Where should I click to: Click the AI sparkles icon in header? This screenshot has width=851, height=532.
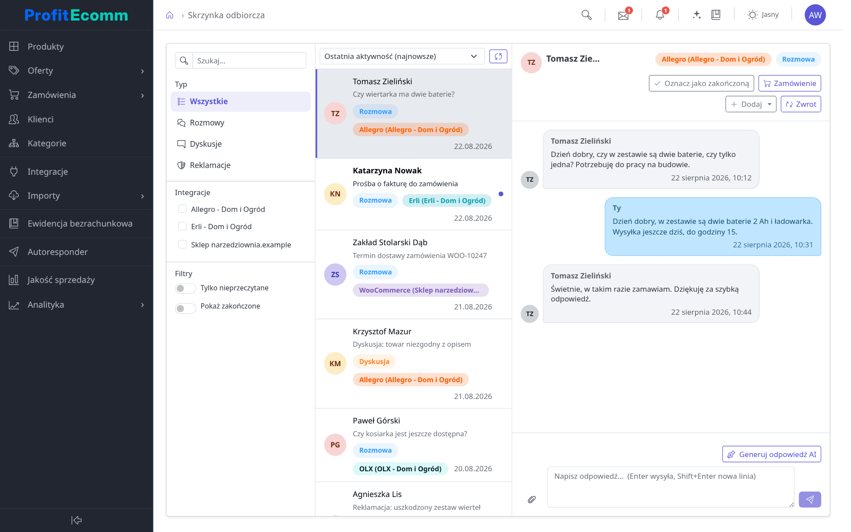click(x=697, y=15)
